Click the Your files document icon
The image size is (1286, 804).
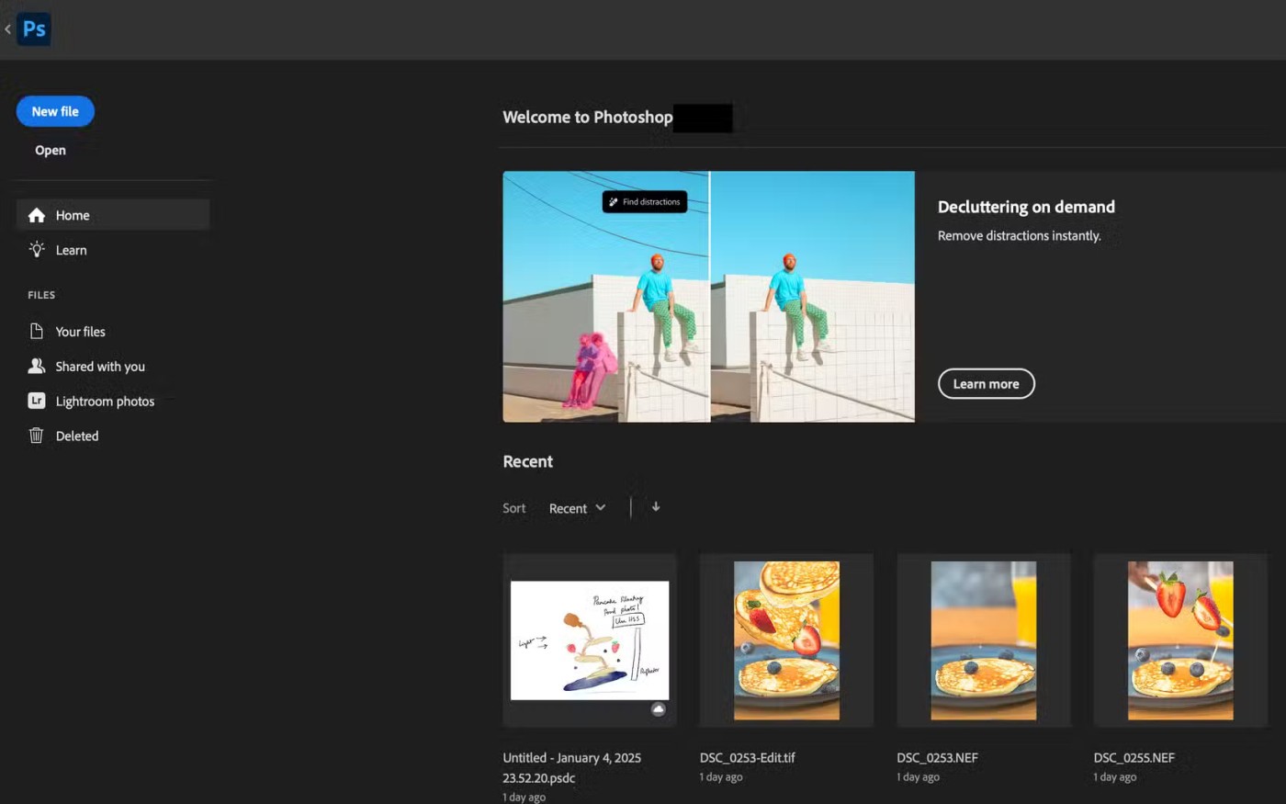click(x=37, y=331)
